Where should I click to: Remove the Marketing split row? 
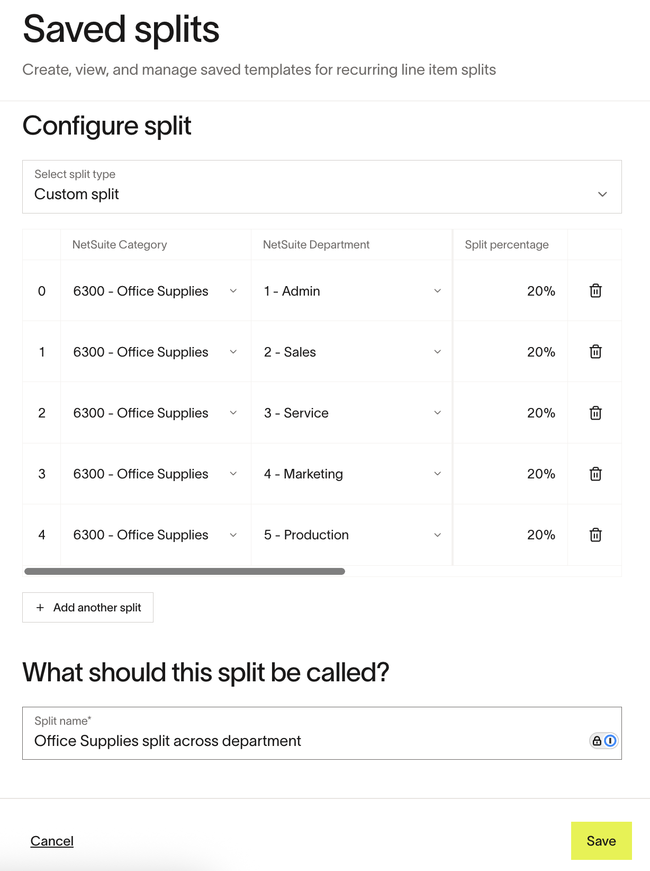[595, 474]
